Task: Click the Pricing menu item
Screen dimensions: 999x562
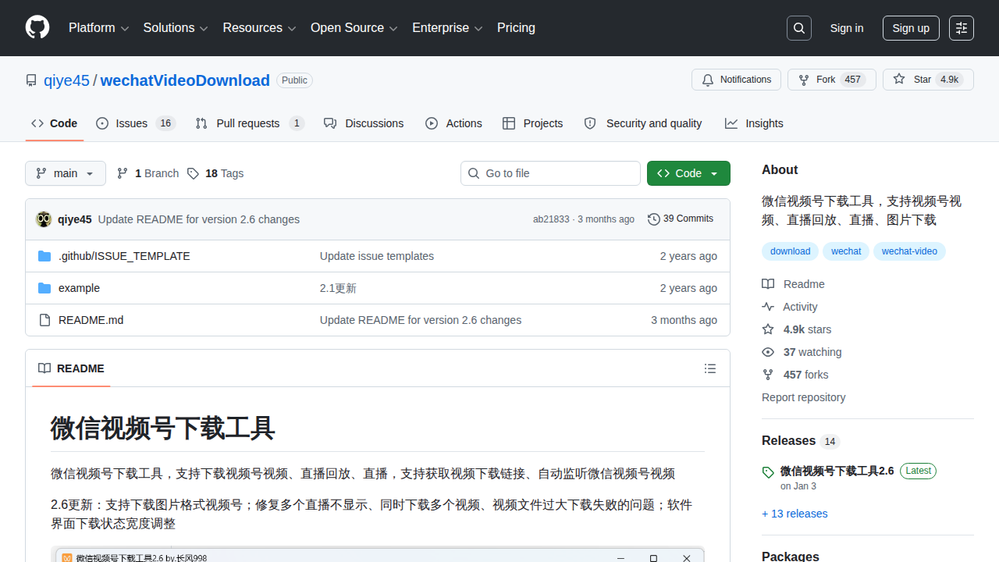Action: pos(516,28)
